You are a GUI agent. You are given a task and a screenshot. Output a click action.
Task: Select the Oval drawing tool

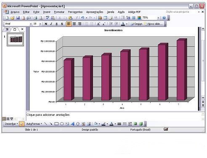(x=62, y=124)
